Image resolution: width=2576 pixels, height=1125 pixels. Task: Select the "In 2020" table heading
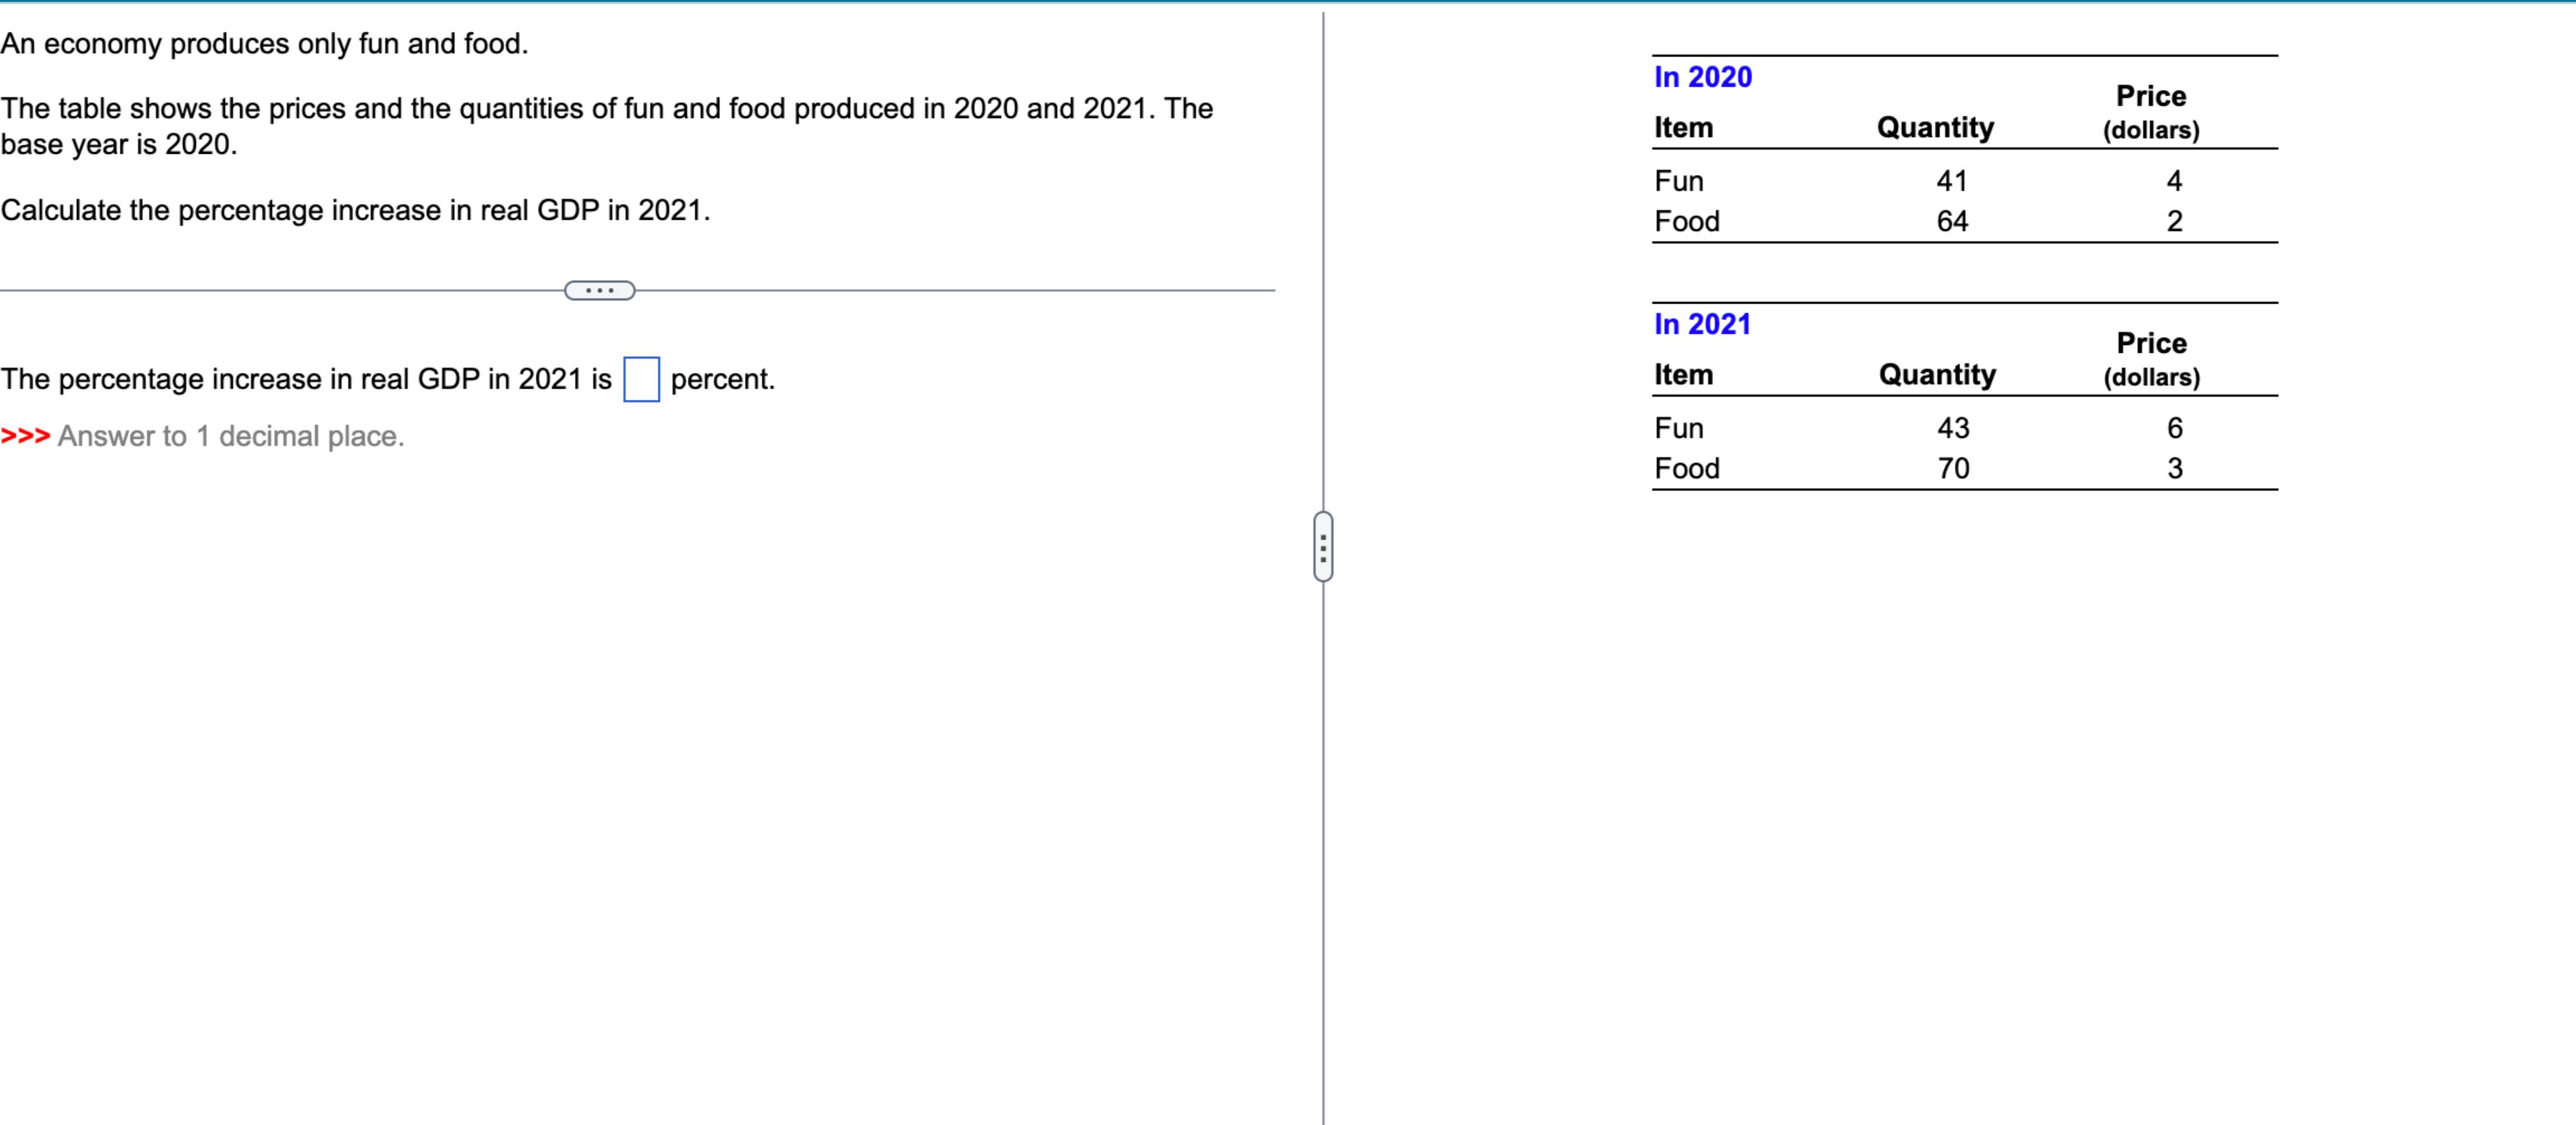1702,77
